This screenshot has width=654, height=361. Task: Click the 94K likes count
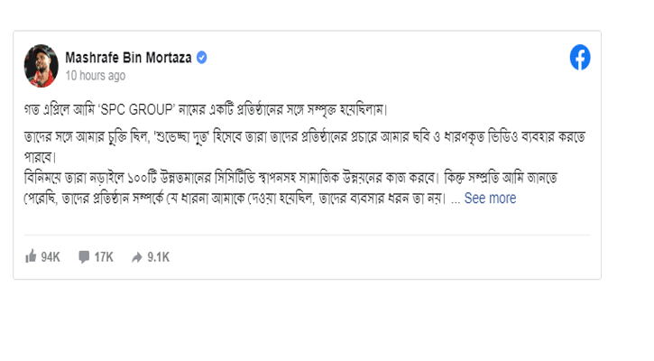[x=51, y=257]
